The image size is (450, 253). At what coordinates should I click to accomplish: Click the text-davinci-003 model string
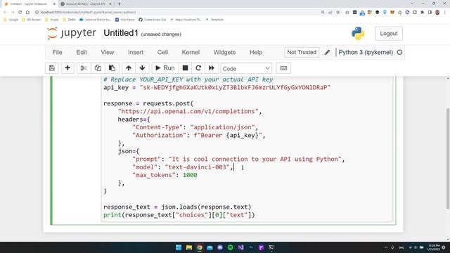(x=197, y=167)
